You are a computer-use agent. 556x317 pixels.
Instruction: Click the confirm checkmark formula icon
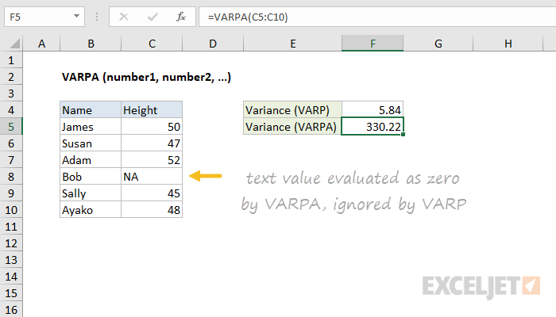click(x=153, y=17)
